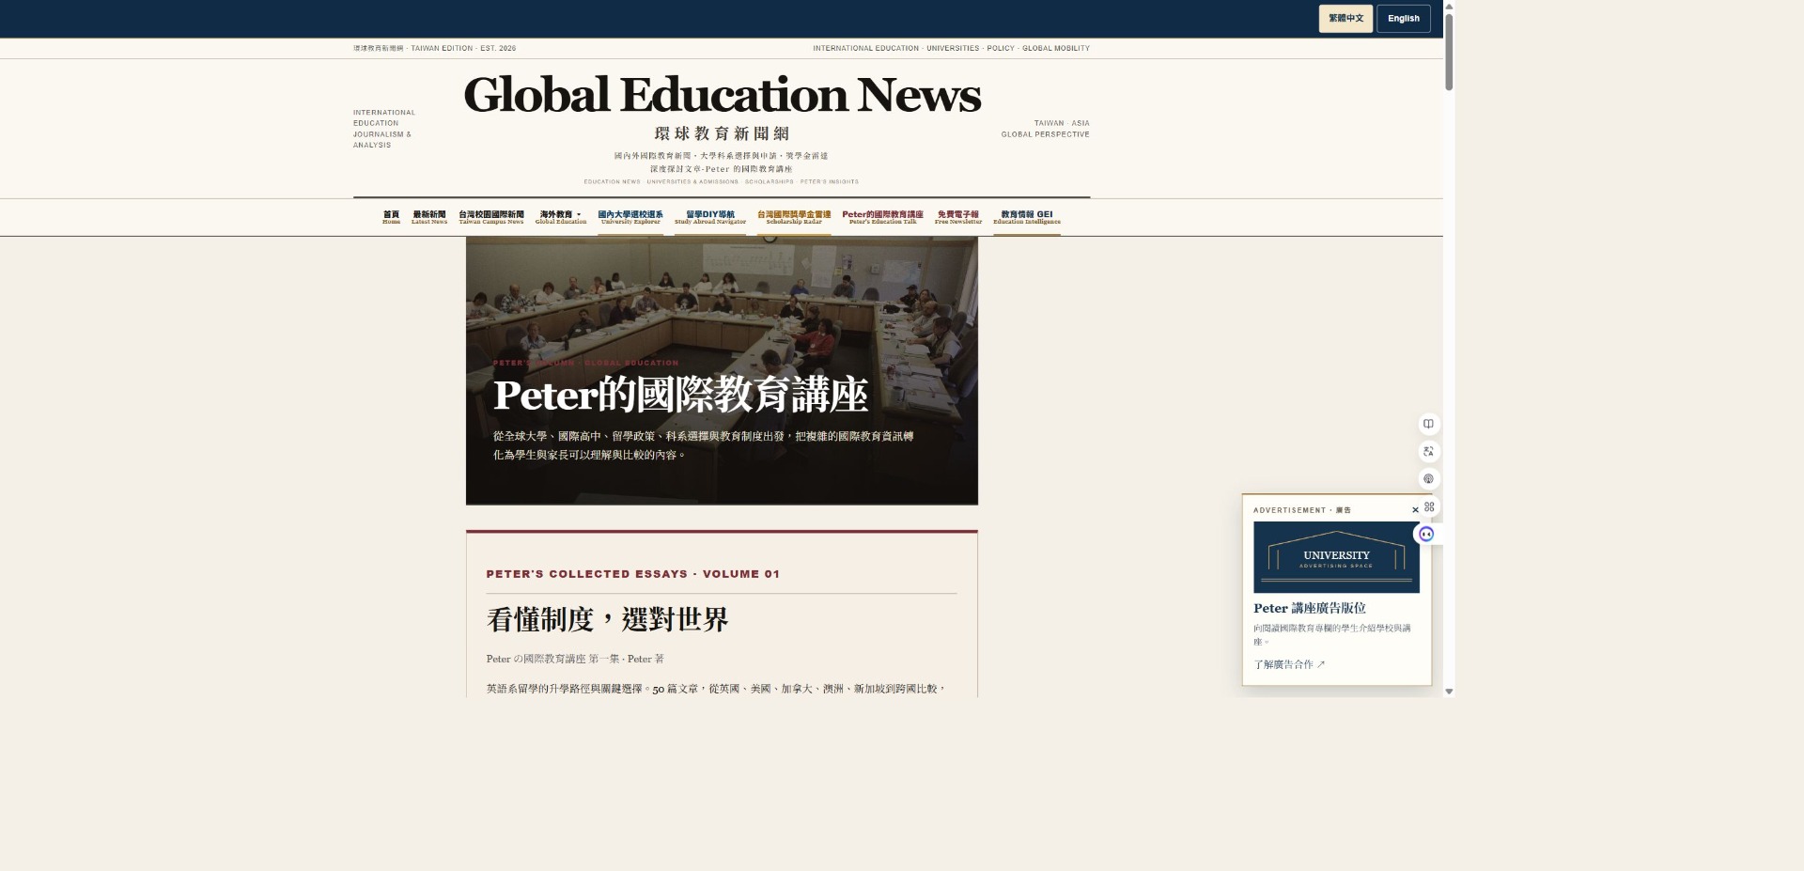Open 最新新聞 Latest News menu item
This screenshot has width=1804, height=871.
point(429,217)
